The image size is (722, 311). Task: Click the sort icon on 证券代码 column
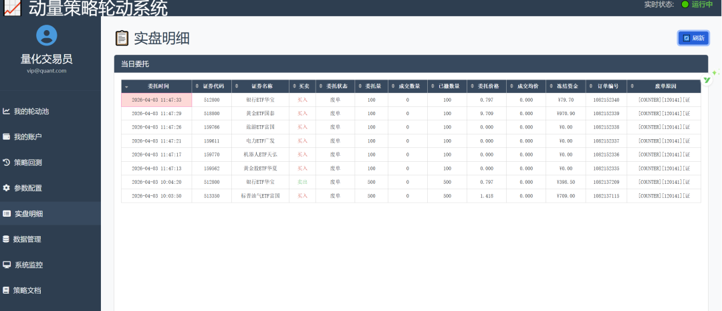(x=197, y=86)
